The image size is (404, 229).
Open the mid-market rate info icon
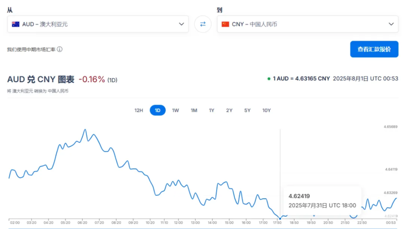(x=60, y=49)
